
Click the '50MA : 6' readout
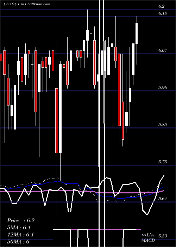pos(18,242)
